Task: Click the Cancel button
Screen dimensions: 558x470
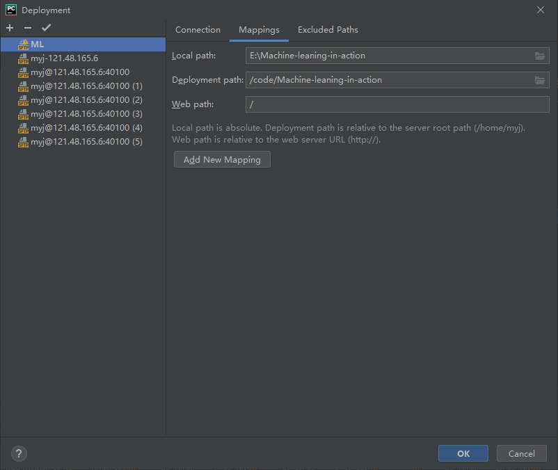Action: (x=522, y=453)
